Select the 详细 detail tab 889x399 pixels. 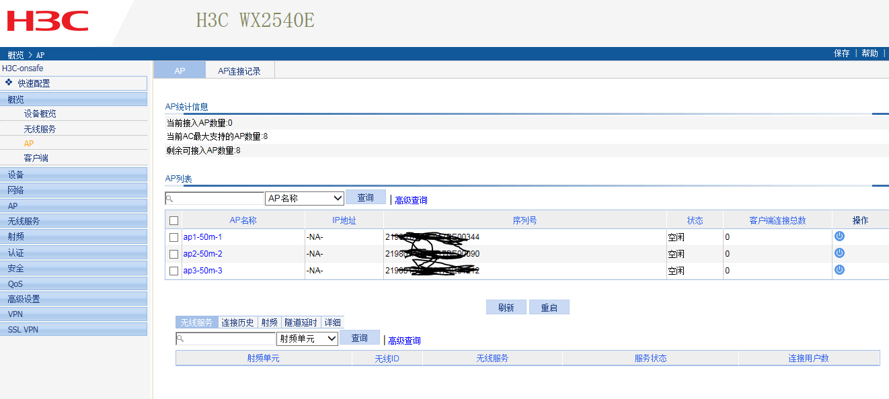[333, 322]
